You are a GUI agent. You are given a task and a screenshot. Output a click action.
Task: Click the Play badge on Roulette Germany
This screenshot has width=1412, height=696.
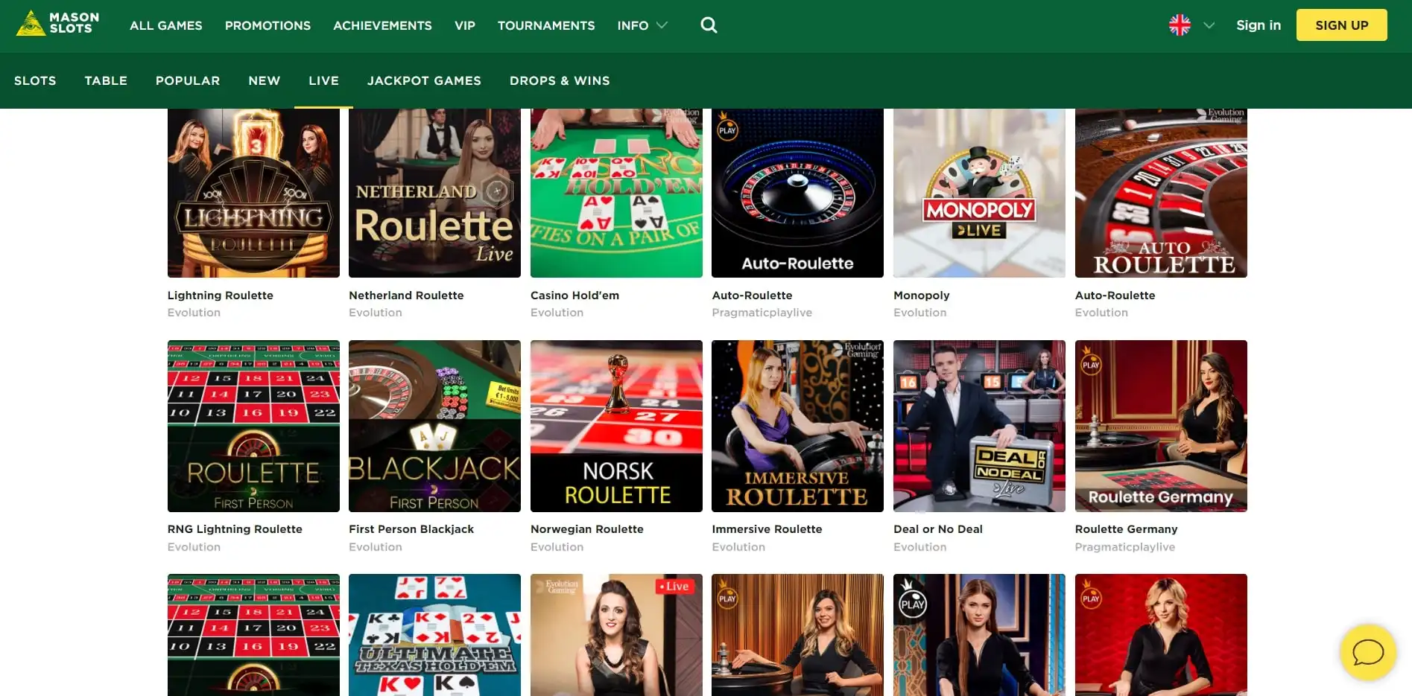pyautogui.click(x=1091, y=363)
